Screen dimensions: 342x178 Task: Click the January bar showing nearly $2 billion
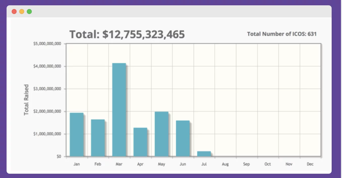[x=77, y=134]
